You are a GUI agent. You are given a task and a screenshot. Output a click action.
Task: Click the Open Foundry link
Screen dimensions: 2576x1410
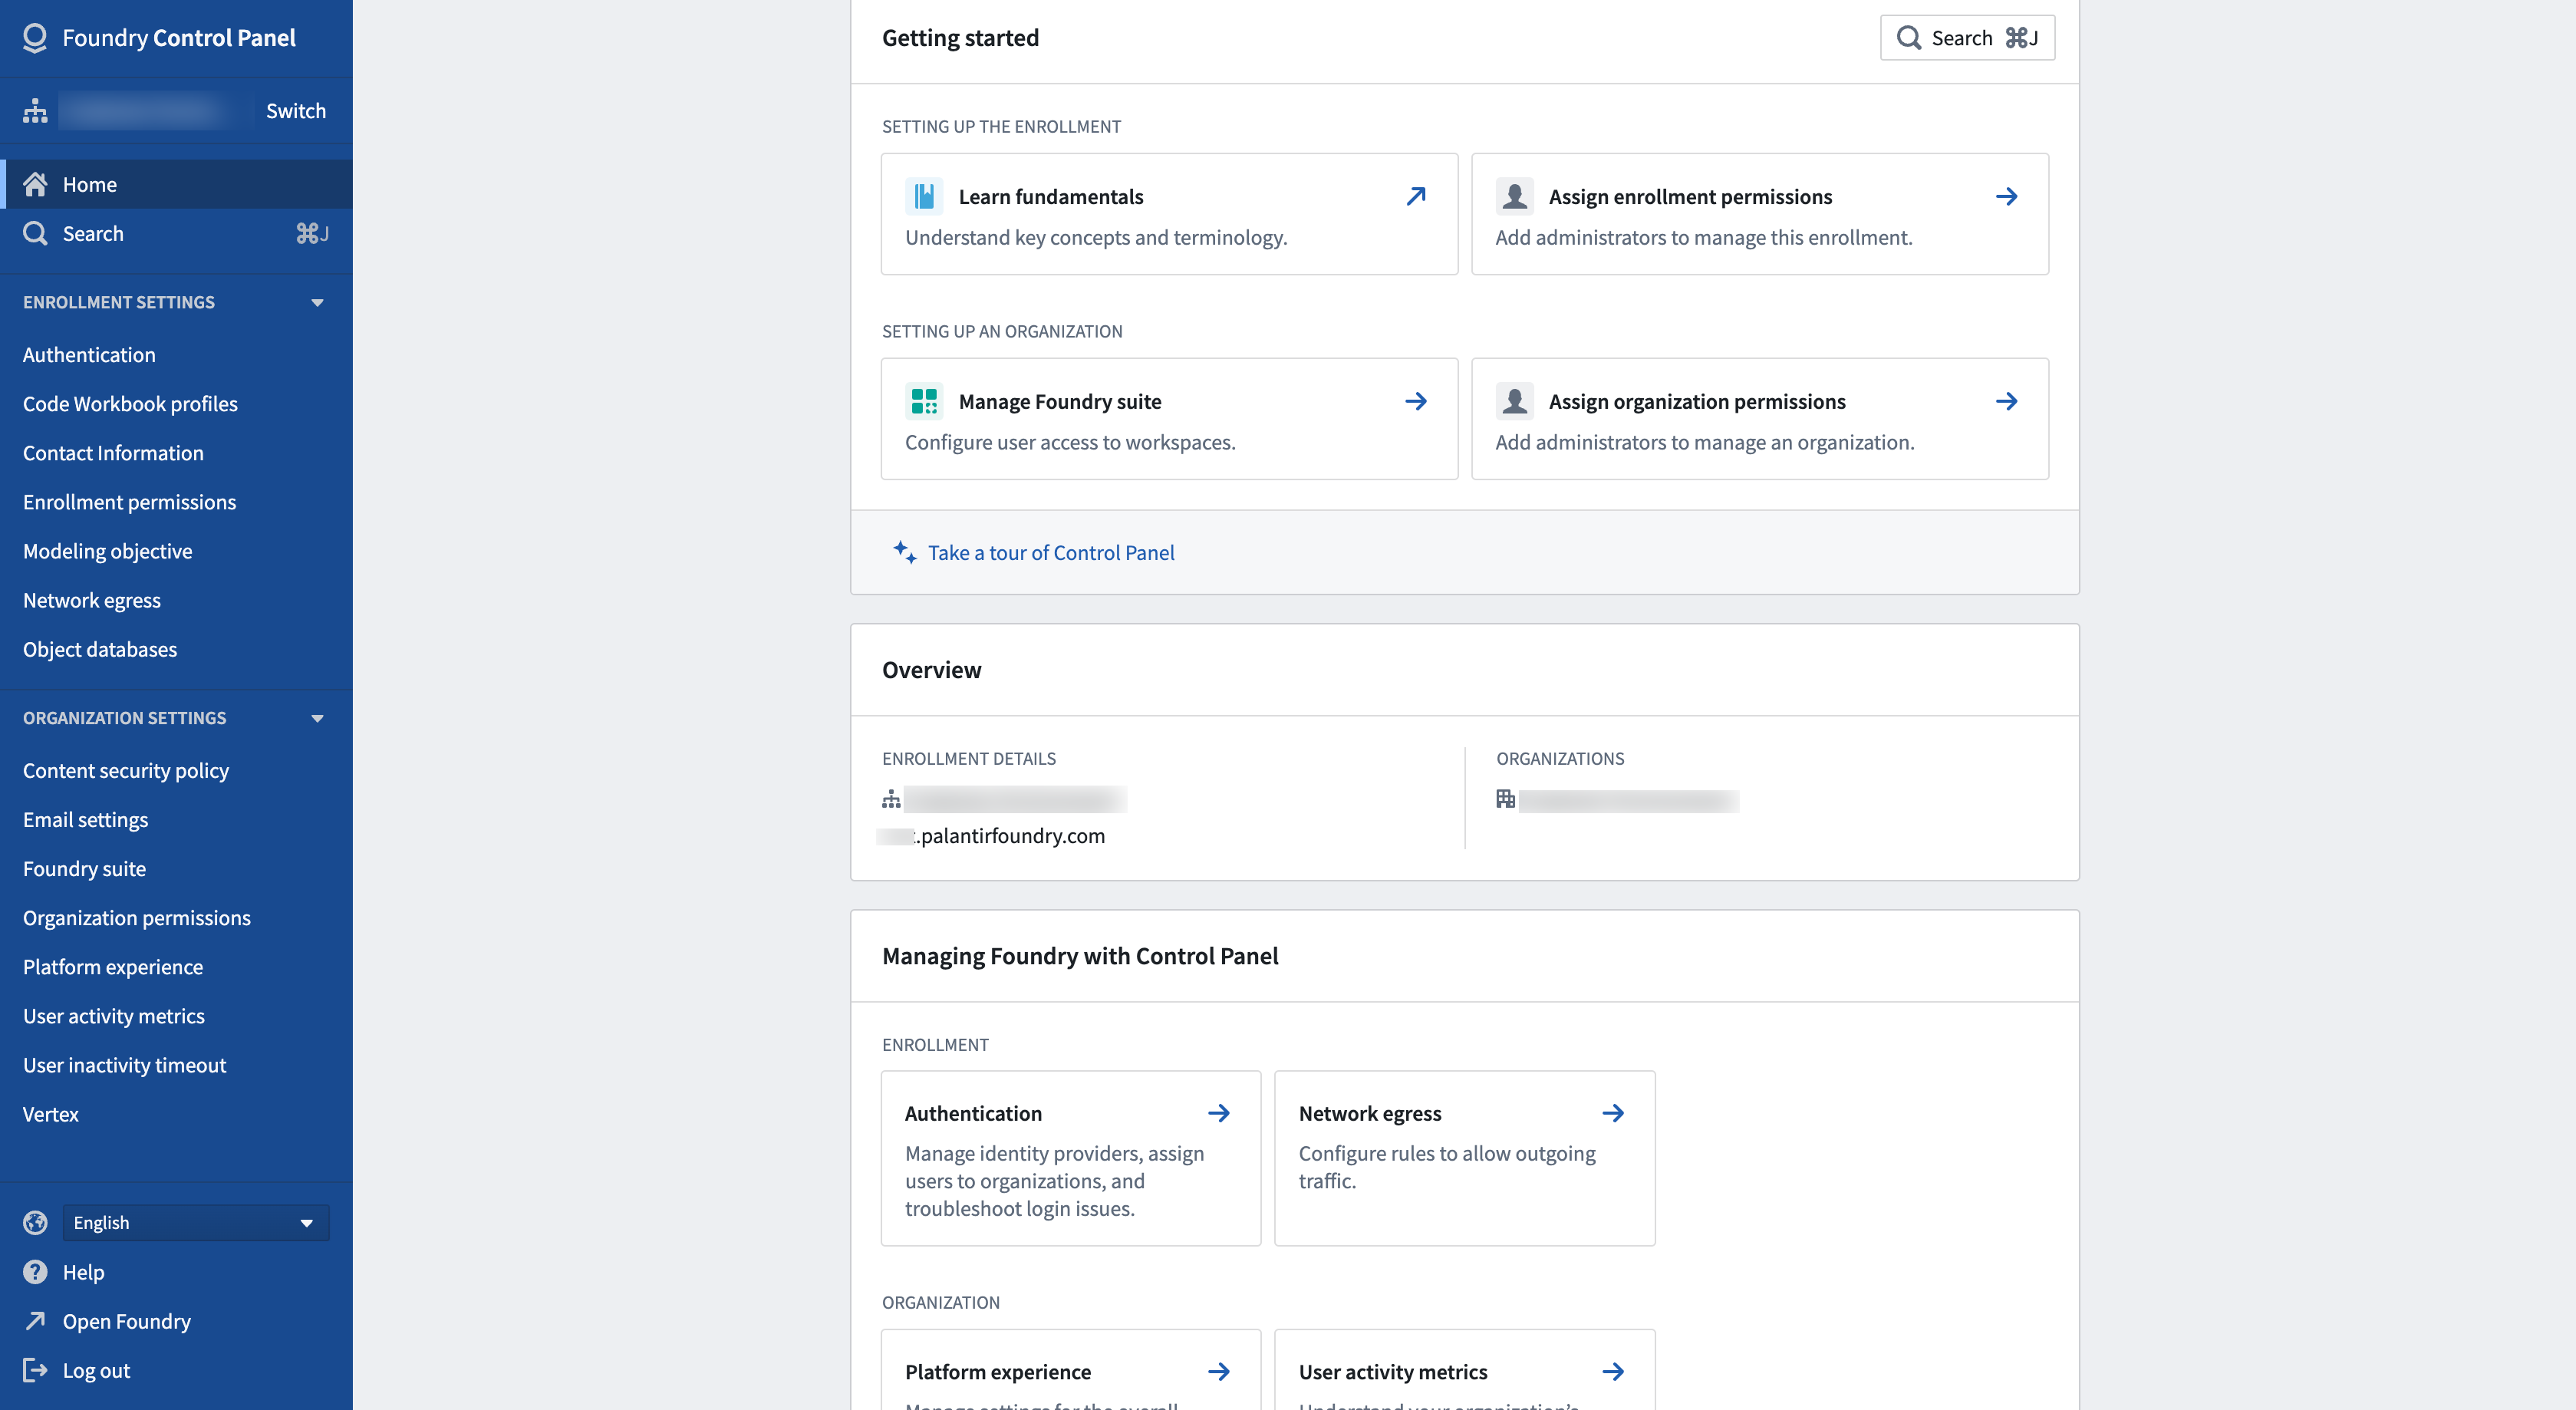126,1320
